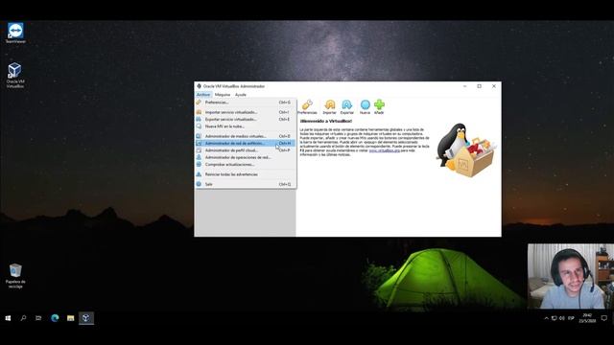Click the Tux toolbox welcome image
Image resolution: width=614 pixels, height=345 pixels.
466,150
